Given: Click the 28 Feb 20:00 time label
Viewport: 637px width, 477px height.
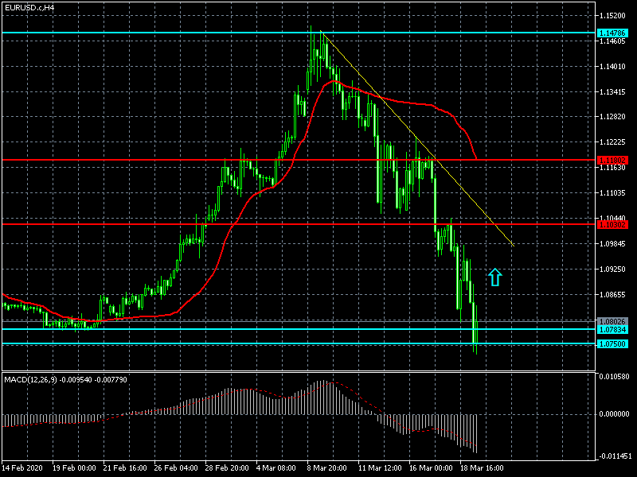Looking at the screenshot, I should (227, 468).
